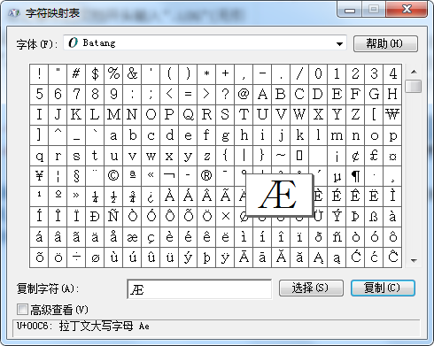Viewport: 434px width, 346px height.
Task: Select the capital Ā with macron character
Action: (x=244, y=258)
